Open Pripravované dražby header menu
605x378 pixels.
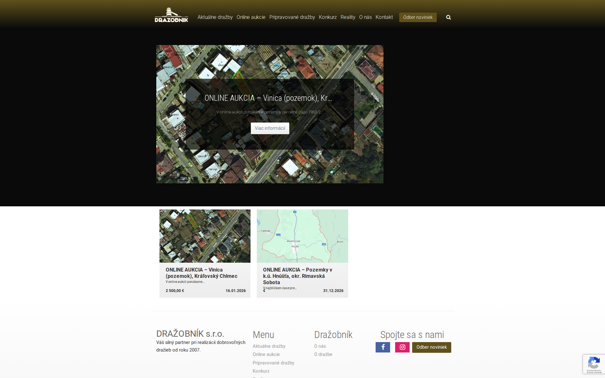click(x=292, y=17)
